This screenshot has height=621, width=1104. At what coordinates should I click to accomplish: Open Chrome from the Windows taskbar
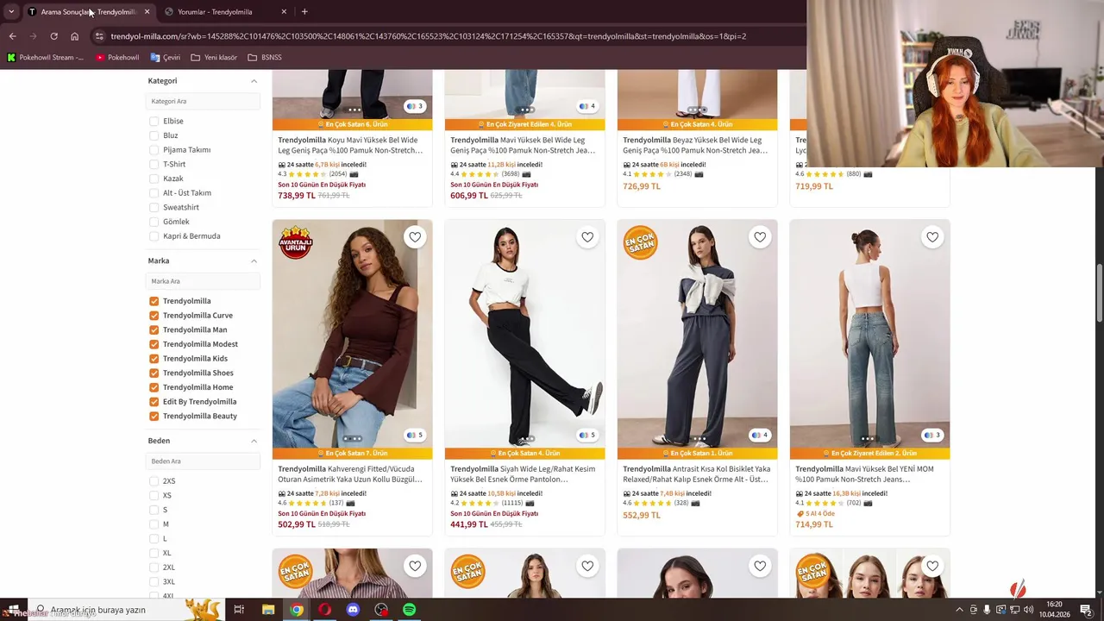[x=296, y=610]
